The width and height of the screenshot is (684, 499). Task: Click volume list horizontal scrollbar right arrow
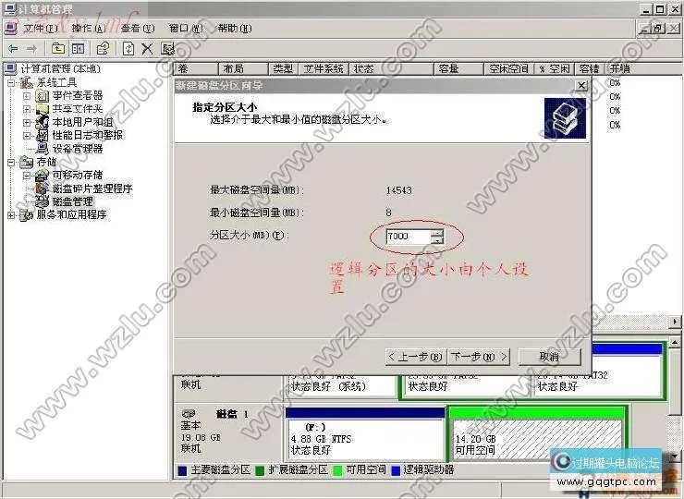[676, 322]
